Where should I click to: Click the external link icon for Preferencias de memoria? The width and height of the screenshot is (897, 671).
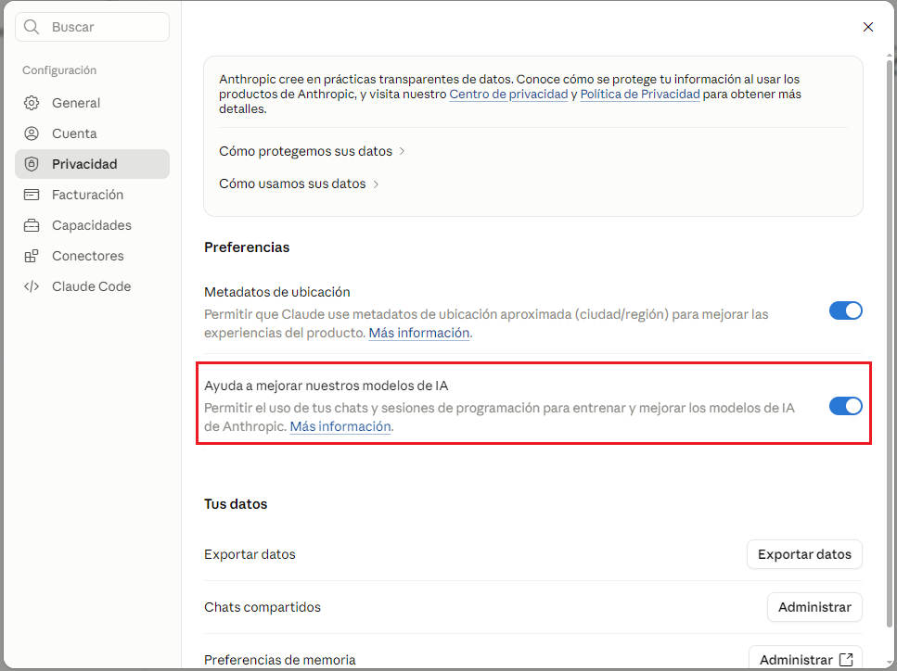click(x=845, y=660)
